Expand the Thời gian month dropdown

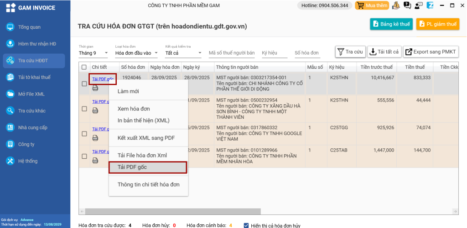point(93,53)
